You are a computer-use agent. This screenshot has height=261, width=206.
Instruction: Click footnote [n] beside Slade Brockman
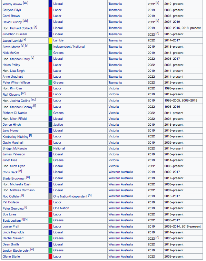28,177
